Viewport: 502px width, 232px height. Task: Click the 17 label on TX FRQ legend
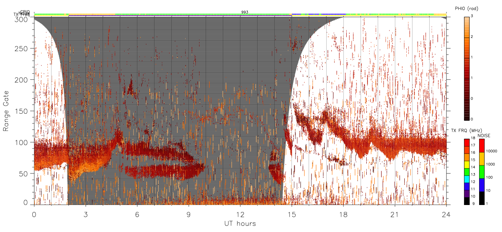tap(474, 145)
